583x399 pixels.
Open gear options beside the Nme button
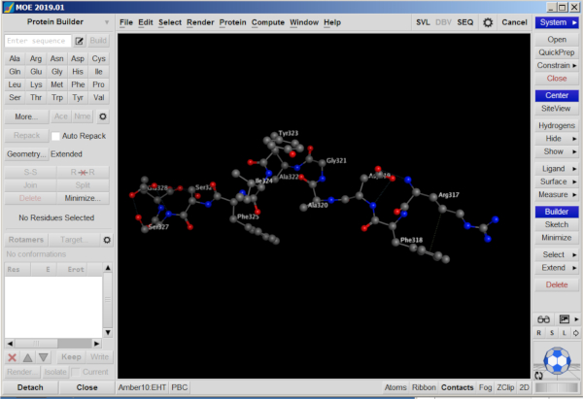(x=103, y=116)
